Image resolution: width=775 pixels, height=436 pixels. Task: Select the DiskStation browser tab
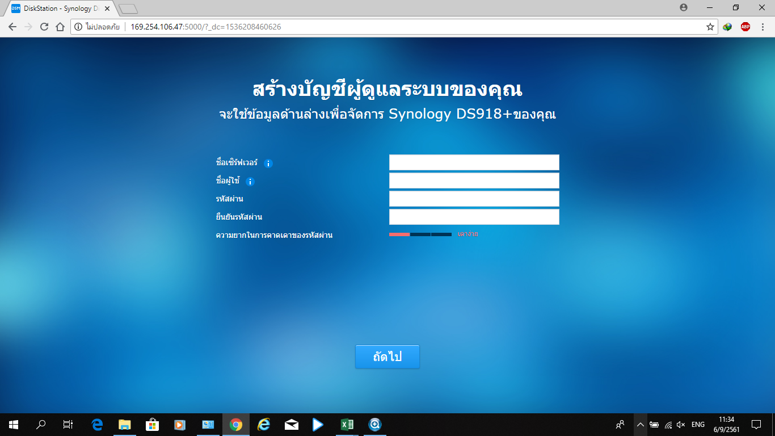point(60,9)
